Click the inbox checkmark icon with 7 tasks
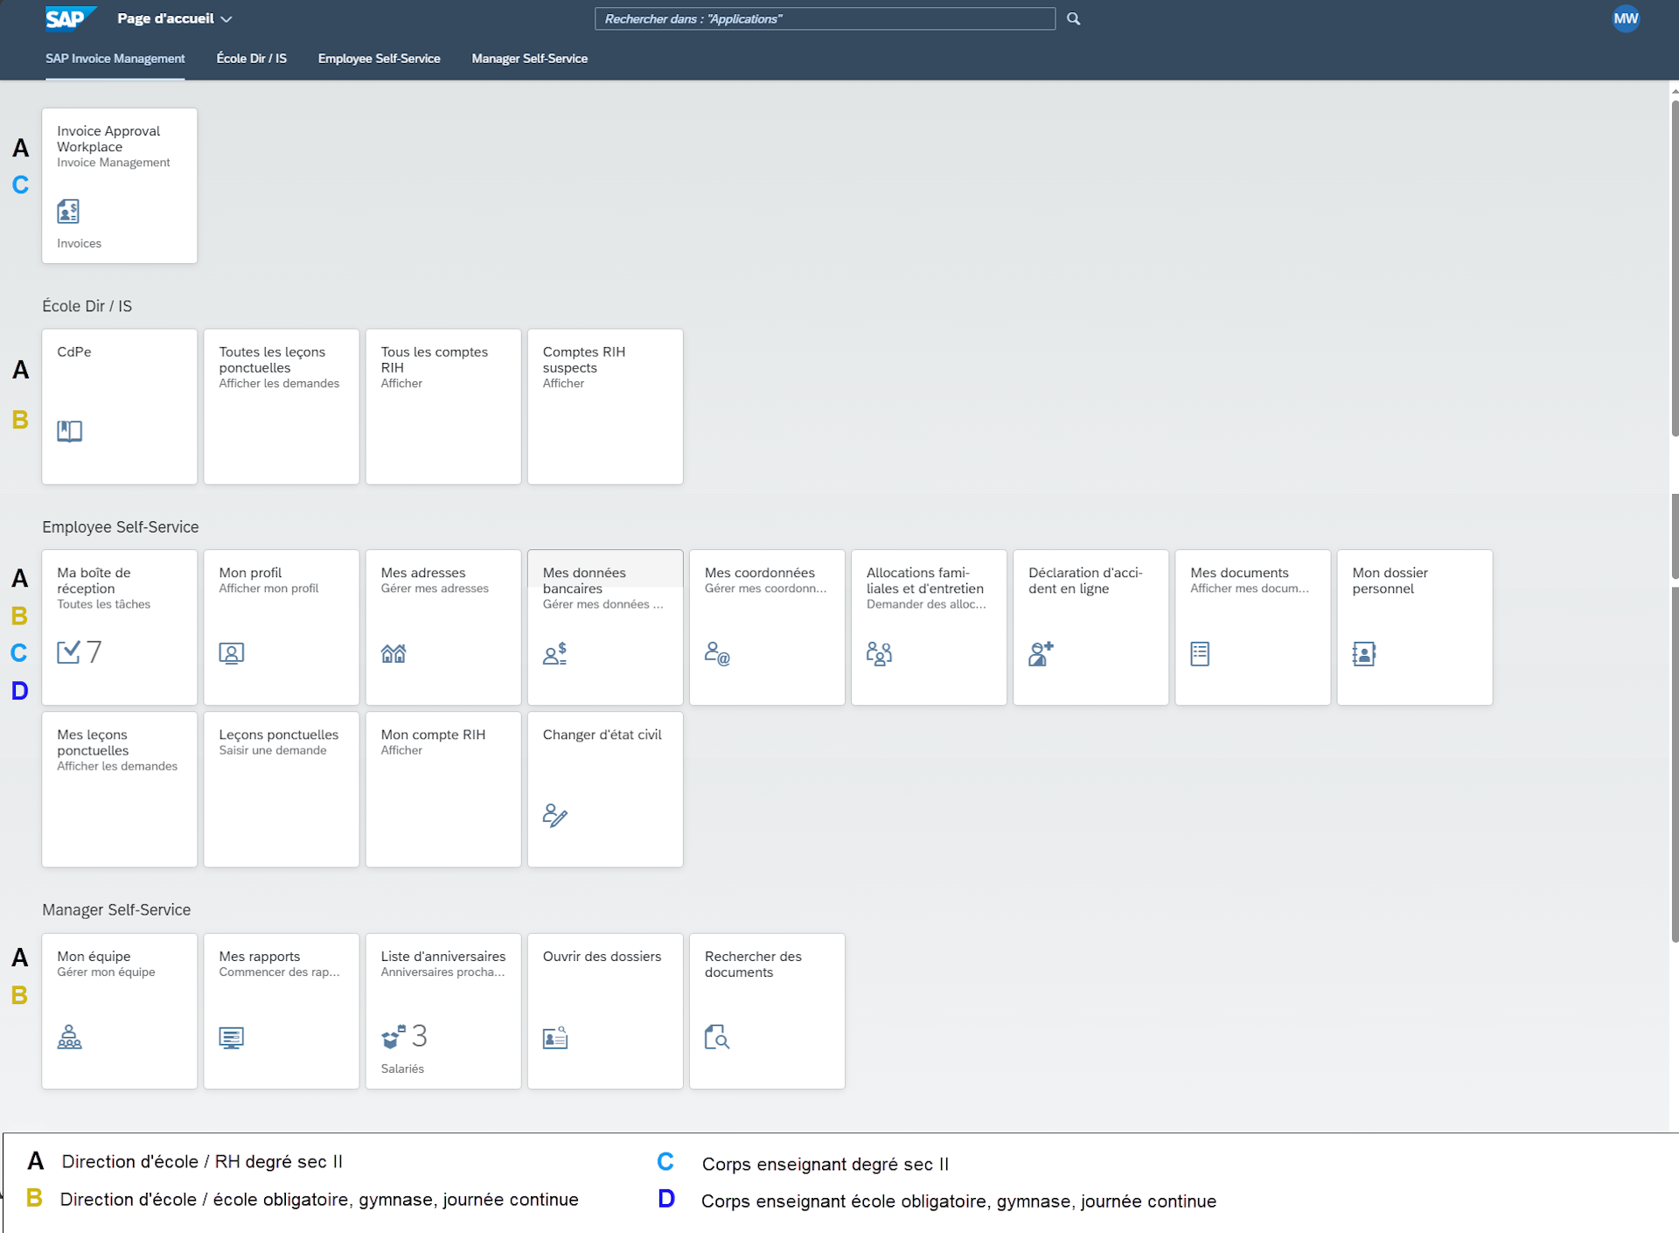The image size is (1679, 1233). (x=68, y=652)
